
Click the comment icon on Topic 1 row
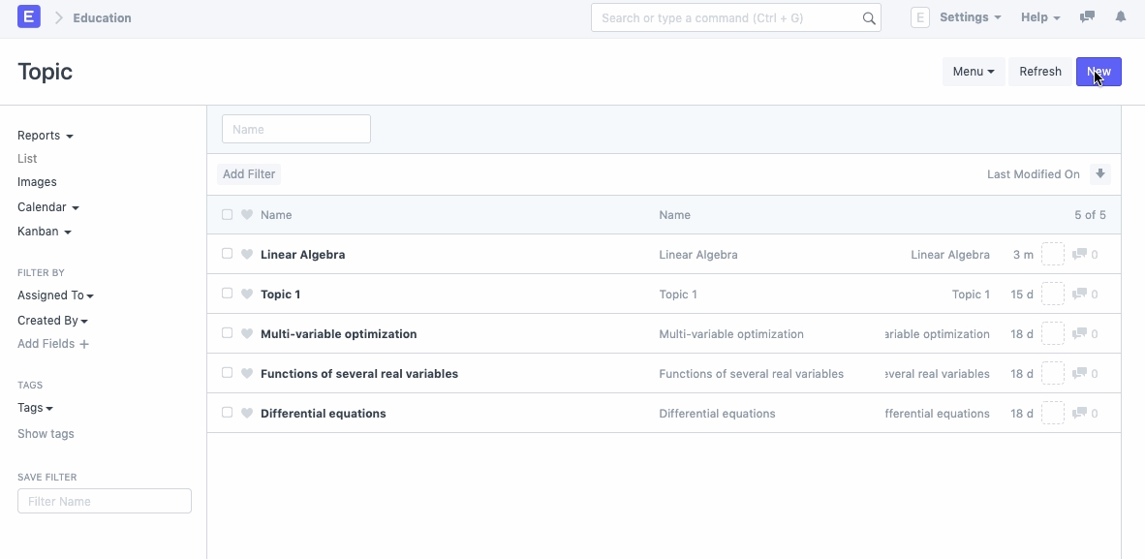(x=1079, y=295)
